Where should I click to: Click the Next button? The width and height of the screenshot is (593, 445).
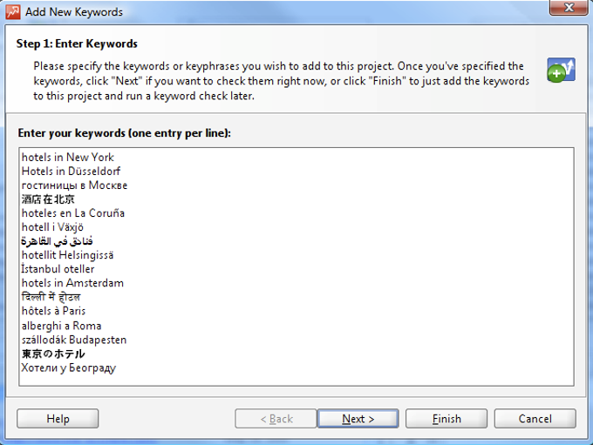pos(358,419)
